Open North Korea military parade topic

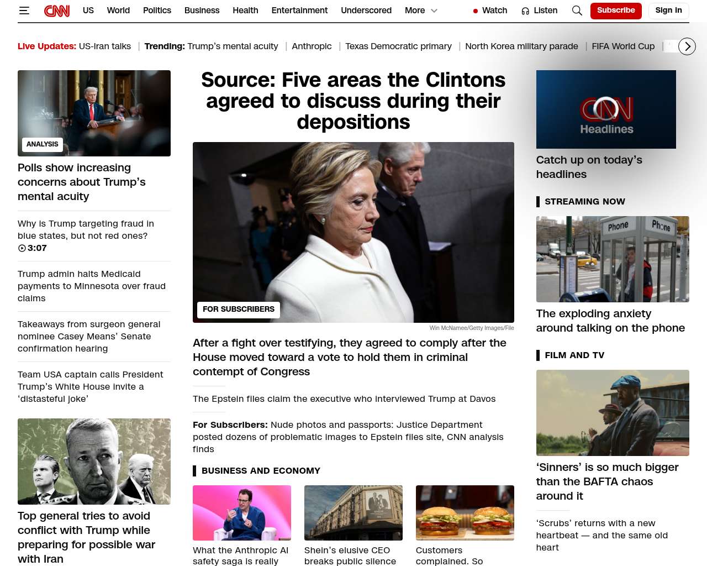pyautogui.click(x=521, y=46)
